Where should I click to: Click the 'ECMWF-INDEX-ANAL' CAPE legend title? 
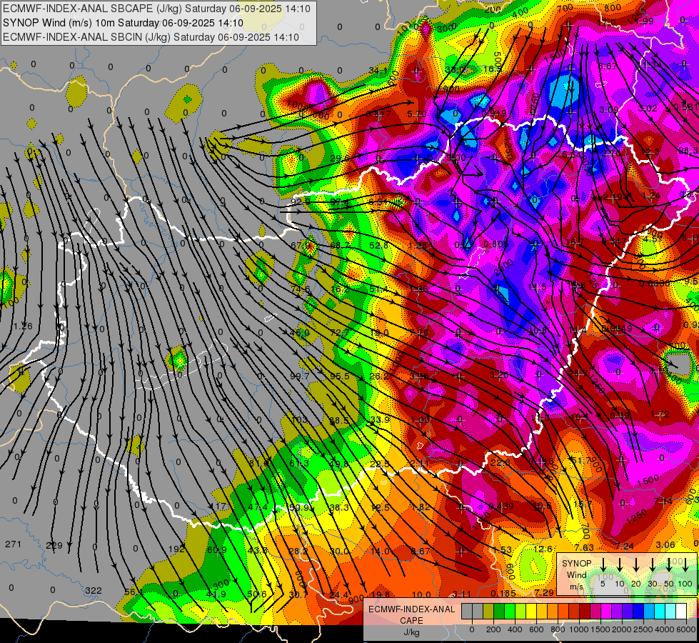click(x=412, y=609)
